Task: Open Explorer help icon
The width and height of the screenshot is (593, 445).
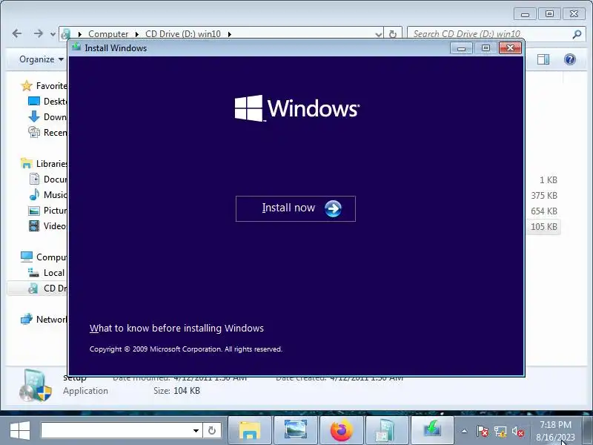Action: (x=569, y=59)
